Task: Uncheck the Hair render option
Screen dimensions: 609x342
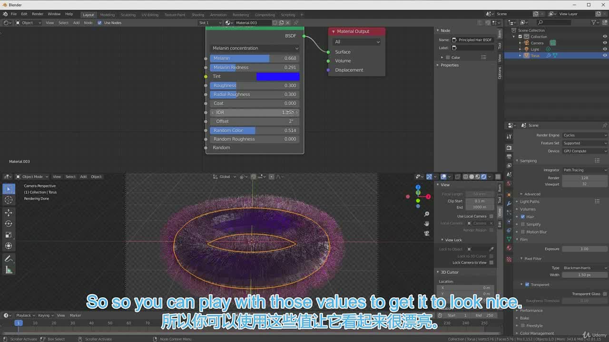Action: coord(523,217)
